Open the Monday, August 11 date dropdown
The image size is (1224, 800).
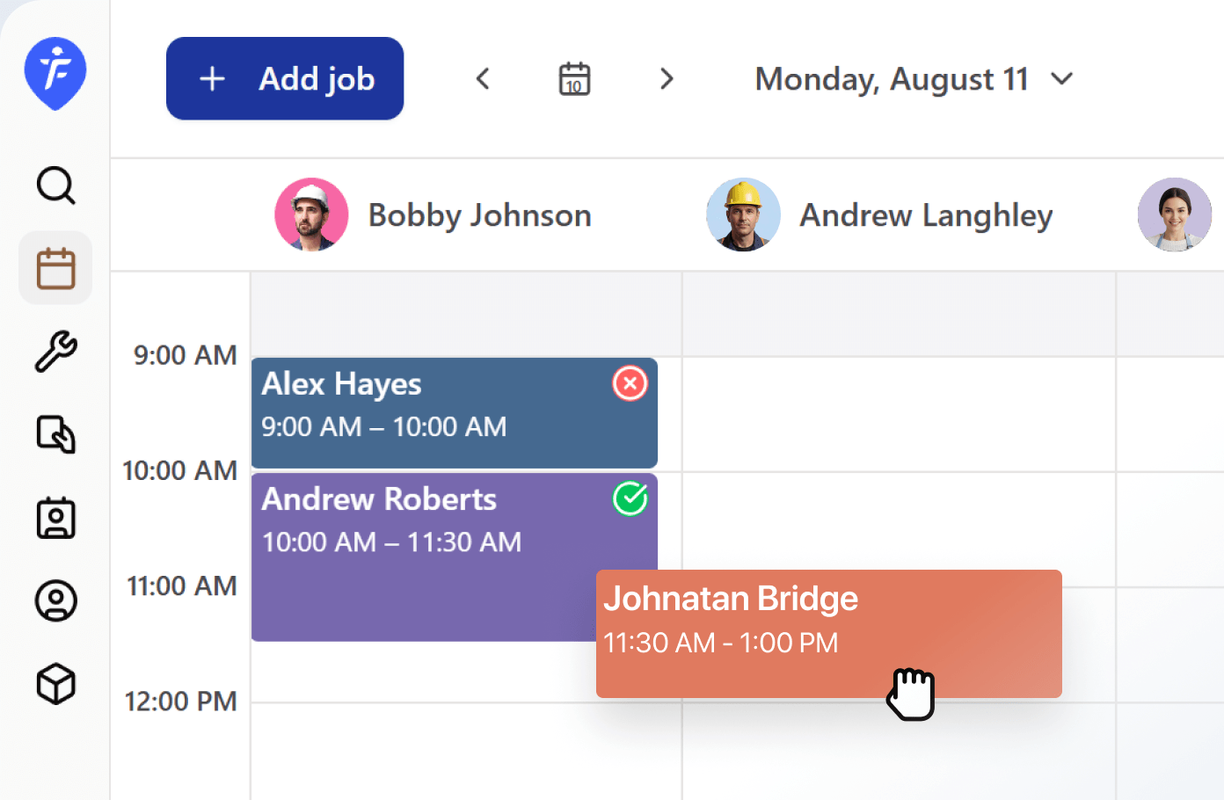coord(912,78)
